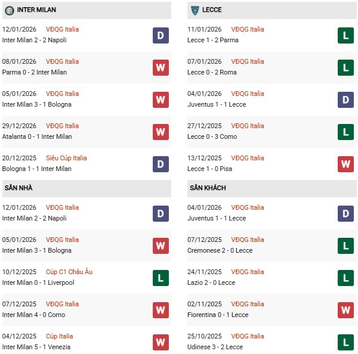Click the W badge for Parma 0-2 Inter Milan
The height and width of the screenshot is (354, 358).
point(161,67)
